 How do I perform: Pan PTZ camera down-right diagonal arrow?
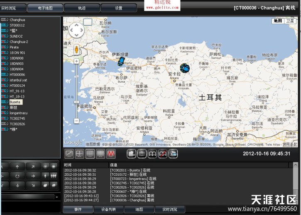pyautogui.click(x=33, y=185)
